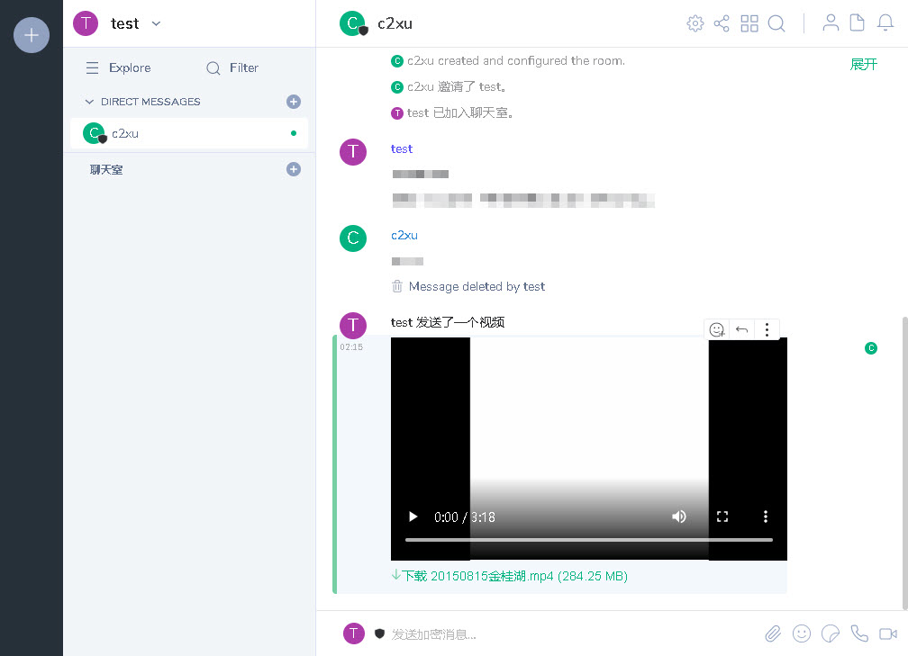The image size is (908, 656).
Task: Download the 20150815金桂湖.mp4 file
Action: pos(510,576)
